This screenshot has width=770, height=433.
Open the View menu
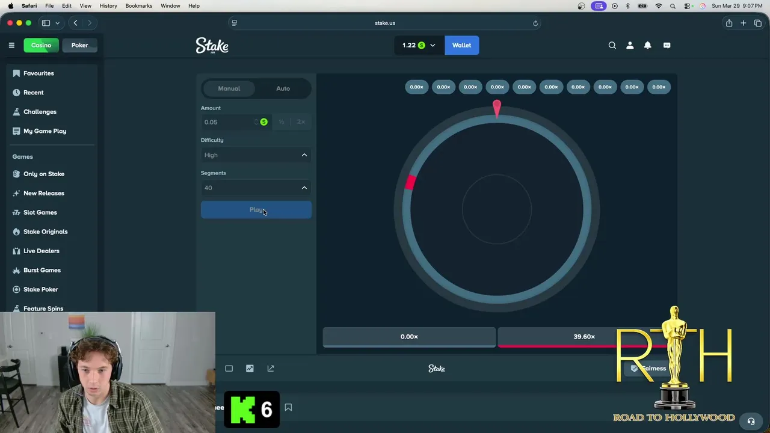[x=85, y=6]
